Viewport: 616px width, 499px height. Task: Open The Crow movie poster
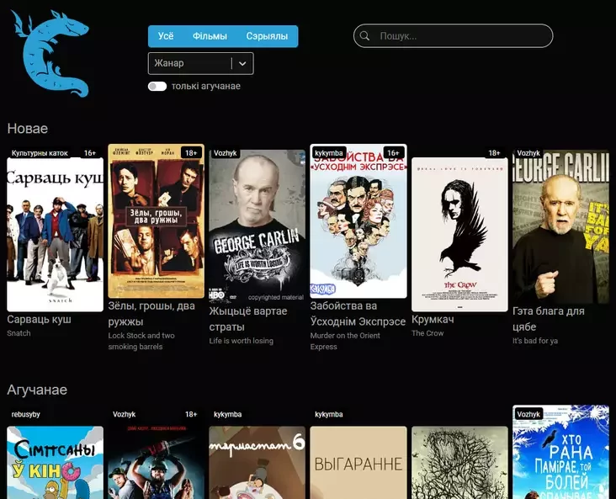point(459,235)
